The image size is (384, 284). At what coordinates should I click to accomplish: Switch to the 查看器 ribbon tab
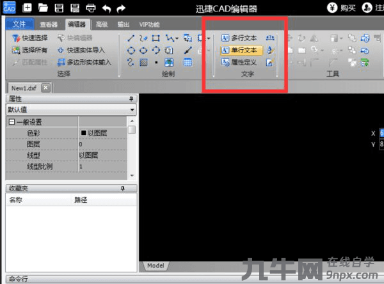click(x=49, y=24)
